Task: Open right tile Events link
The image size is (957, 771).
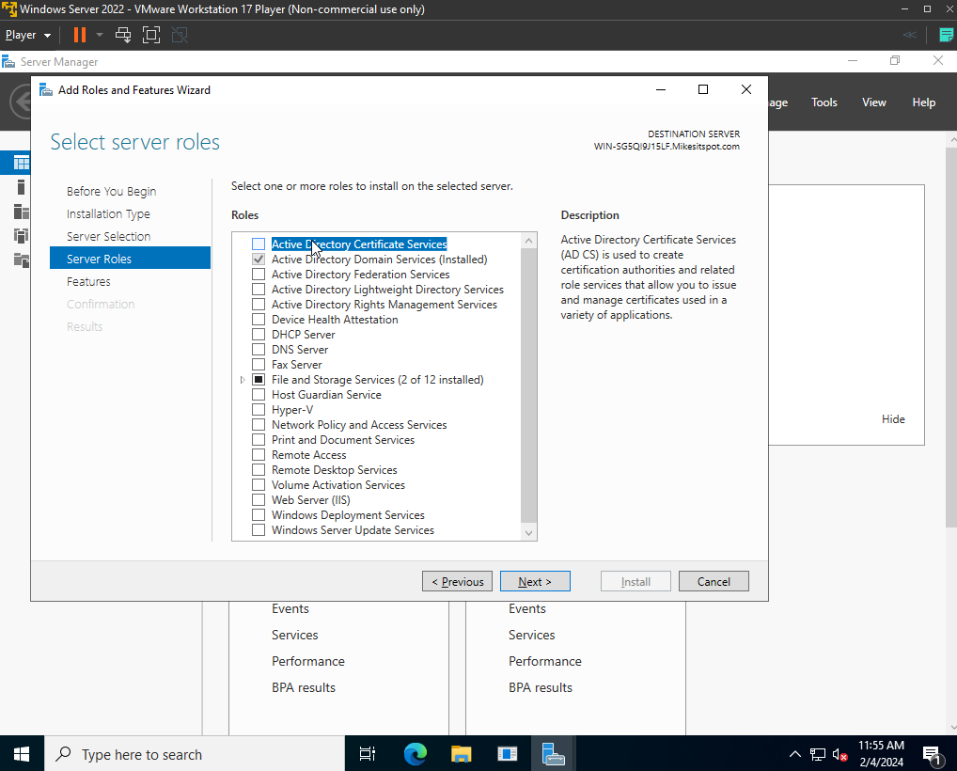Action: (527, 608)
